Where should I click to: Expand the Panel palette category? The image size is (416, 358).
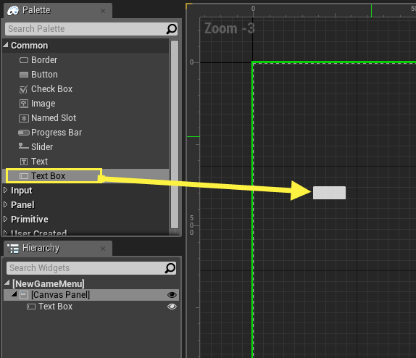[5, 204]
